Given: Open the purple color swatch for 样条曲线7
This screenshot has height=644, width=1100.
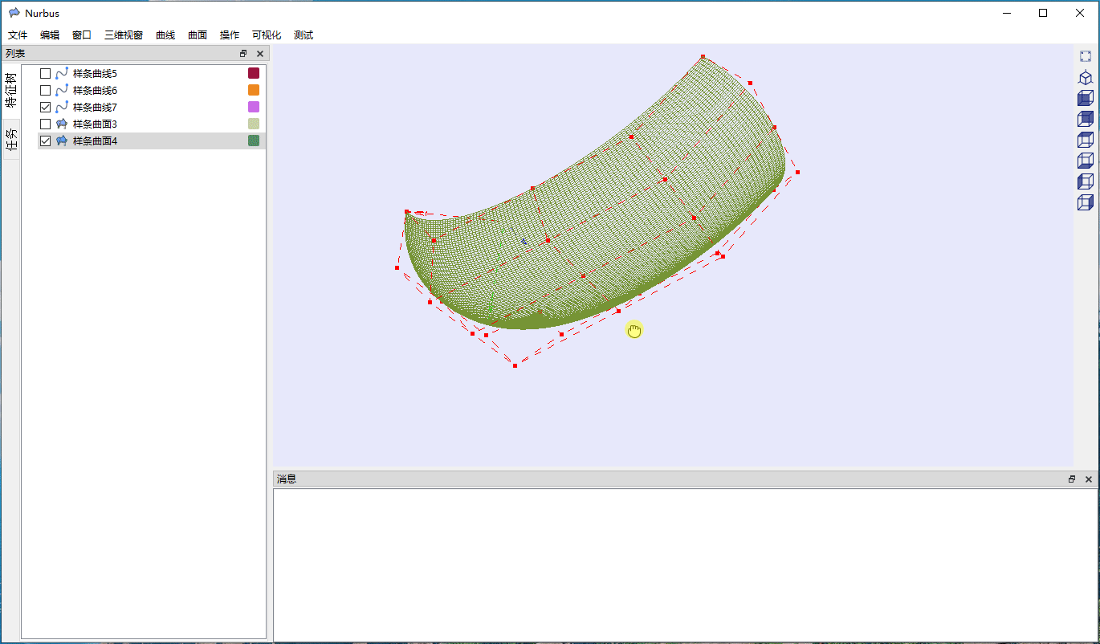Looking at the screenshot, I should tap(254, 107).
